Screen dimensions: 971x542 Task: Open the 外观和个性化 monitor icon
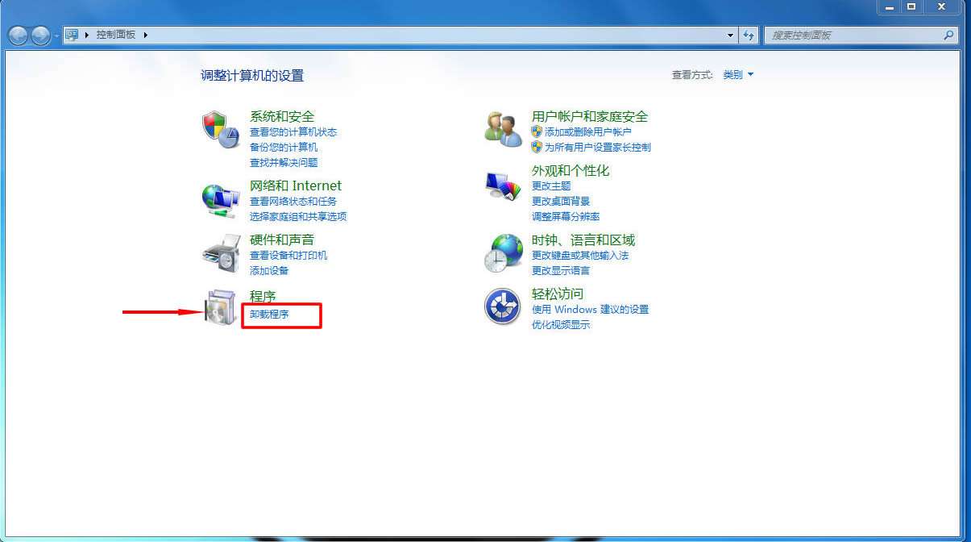click(x=504, y=186)
